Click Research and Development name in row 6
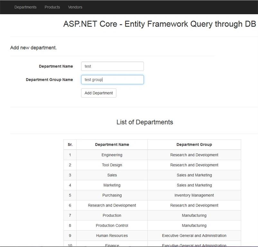Image resolution: width=258 pixels, height=247 pixels. pyautogui.click(x=112, y=205)
